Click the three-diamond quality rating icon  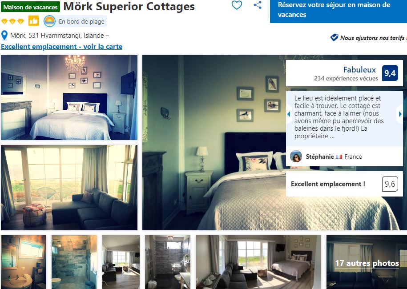12,21
